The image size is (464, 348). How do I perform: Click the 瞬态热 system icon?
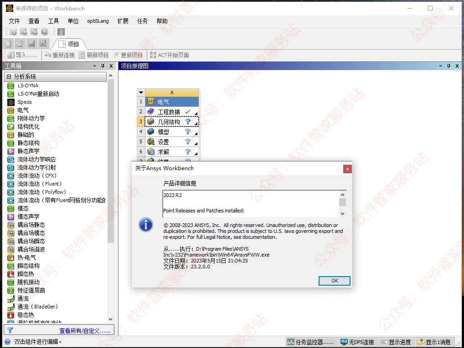point(10,274)
